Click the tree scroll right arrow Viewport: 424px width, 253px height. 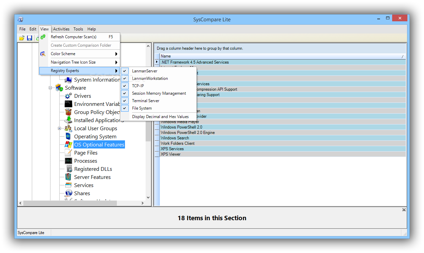pos(143,203)
